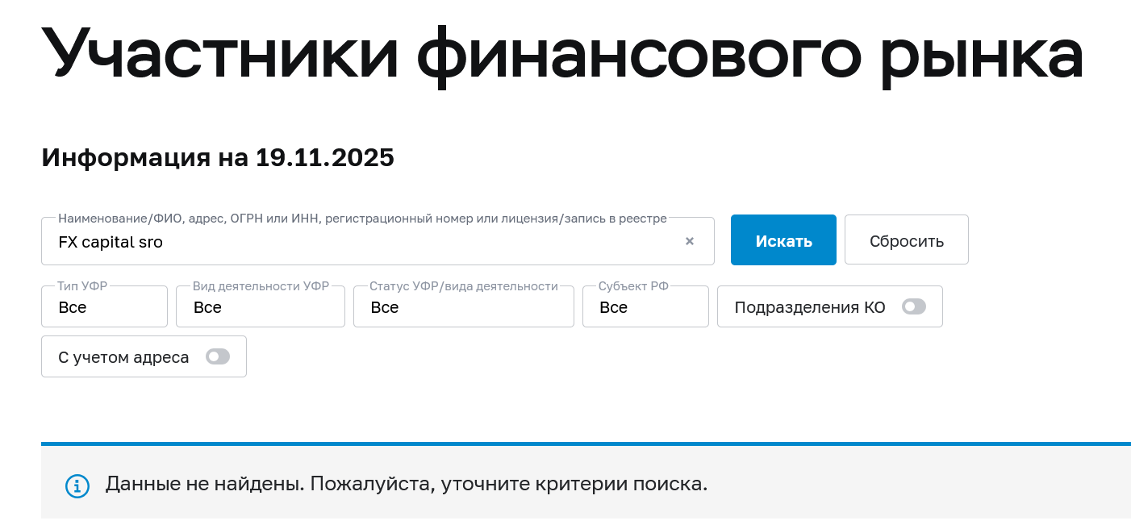1131x529 pixels.
Task: Select the Субъект РФ dropdown
Action: tap(645, 307)
